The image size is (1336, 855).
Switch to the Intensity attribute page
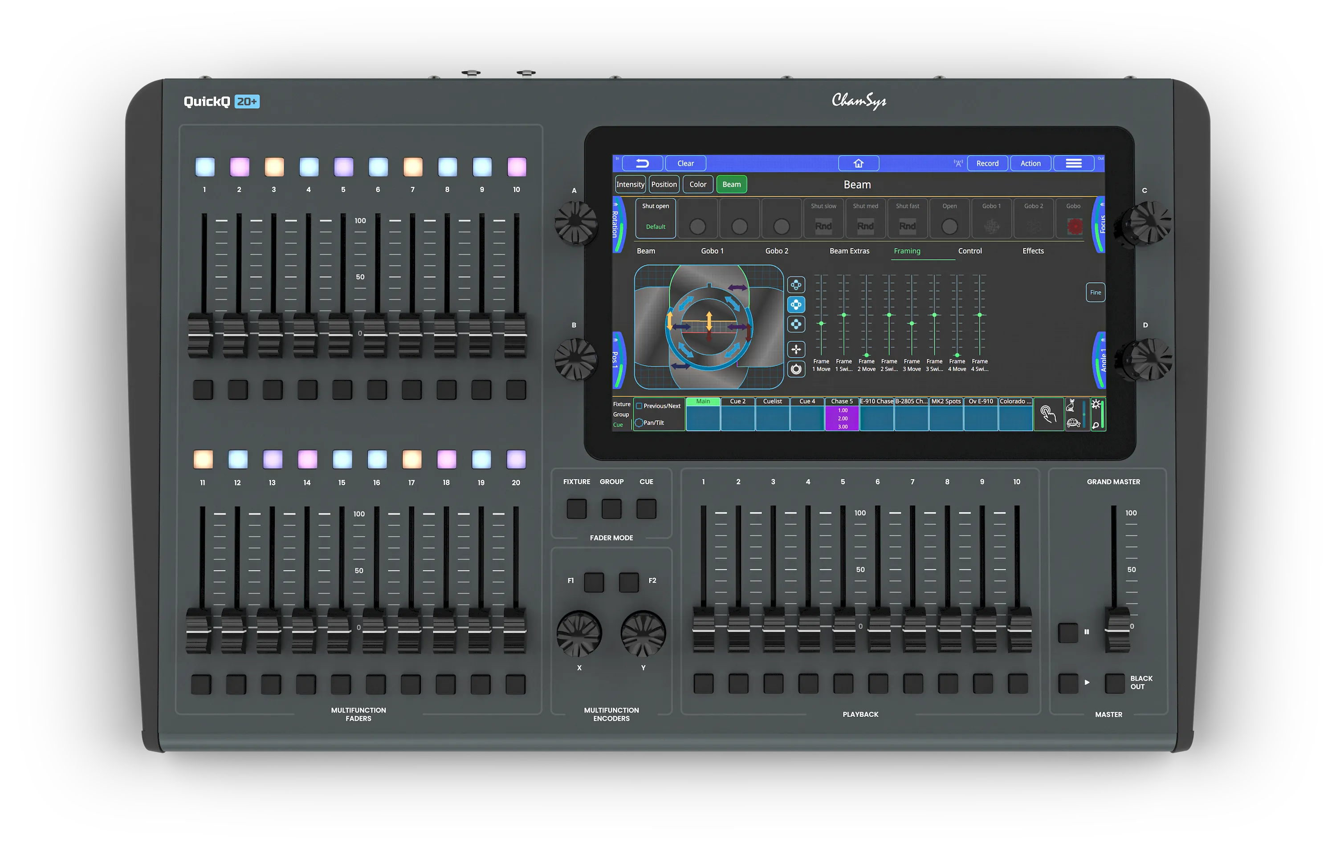[630, 184]
